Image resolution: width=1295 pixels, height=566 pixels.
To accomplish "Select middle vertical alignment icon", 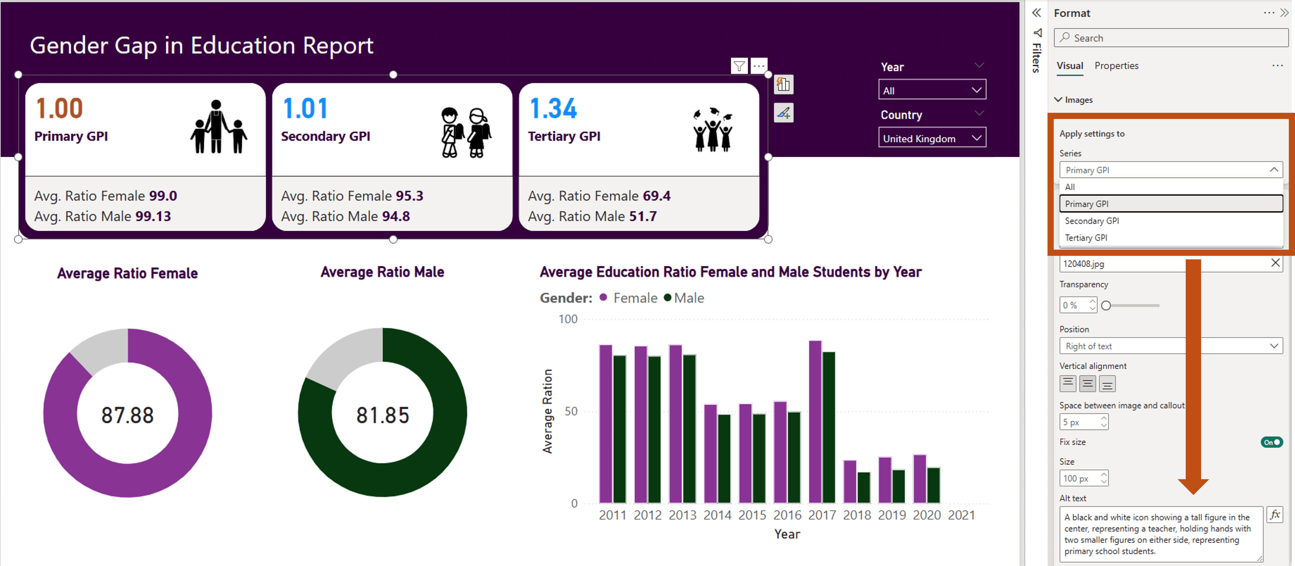I will pyautogui.click(x=1087, y=383).
